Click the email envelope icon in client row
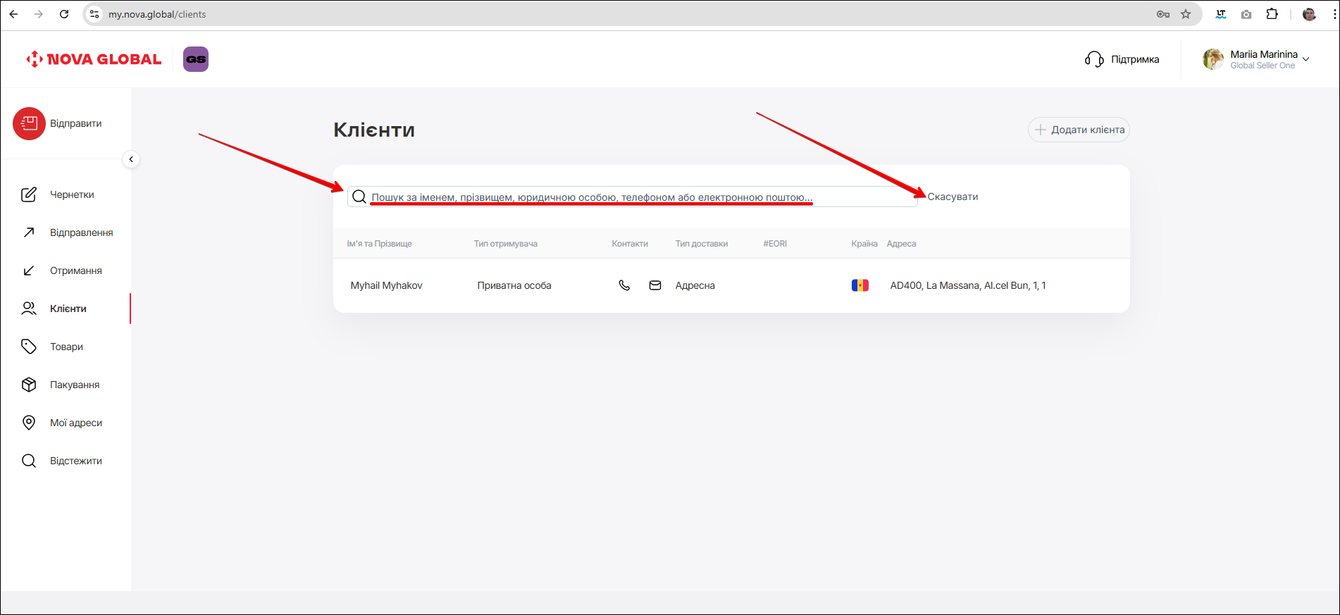The width and height of the screenshot is (1340, 615). pos(655,285)
